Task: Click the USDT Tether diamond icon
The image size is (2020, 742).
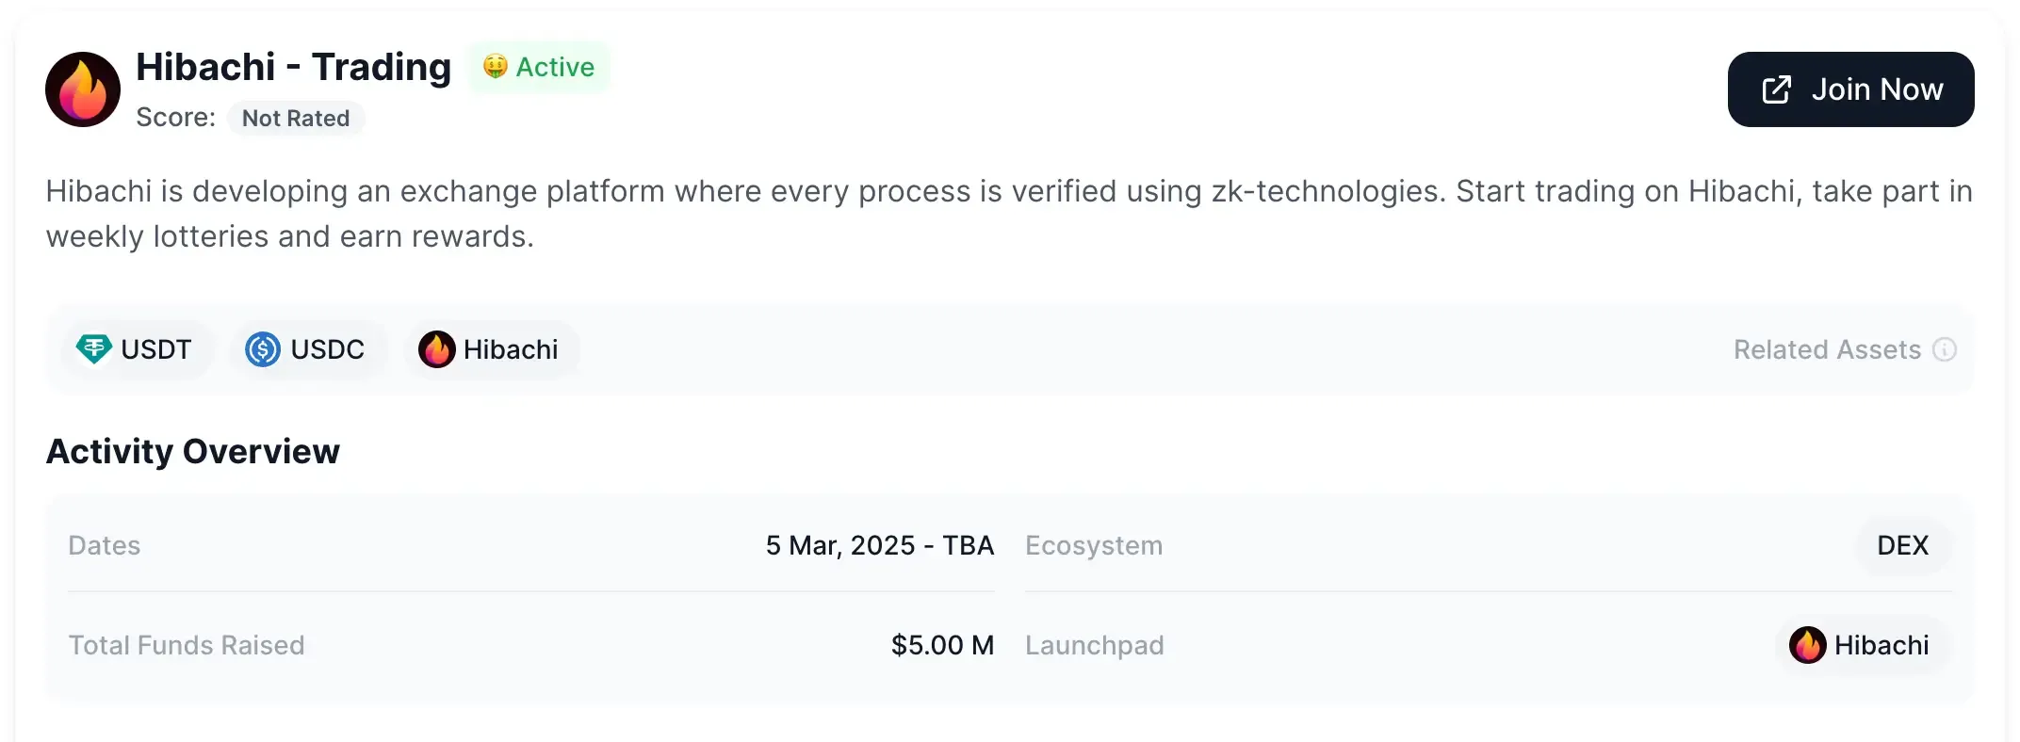Action: click(x=93, y=349)
